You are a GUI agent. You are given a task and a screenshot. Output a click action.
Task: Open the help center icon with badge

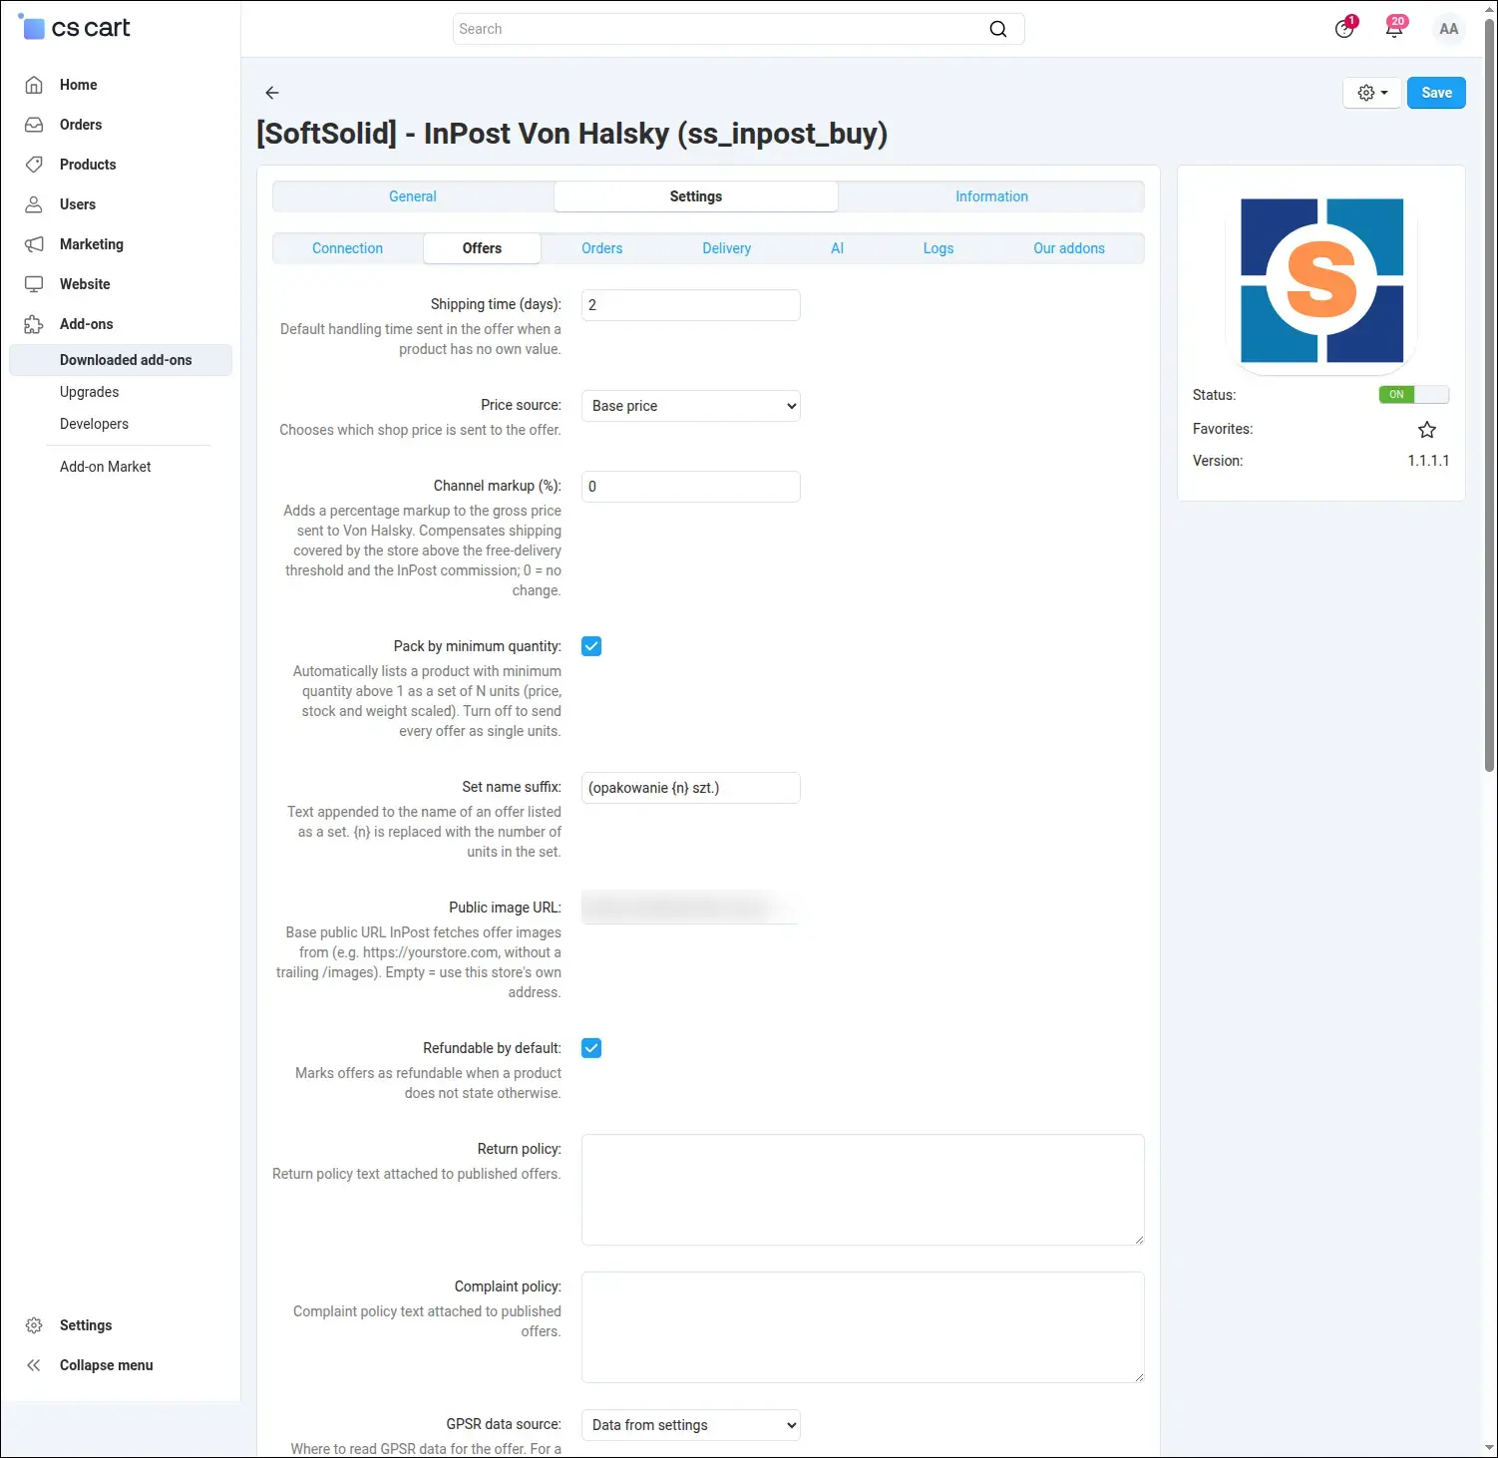(x=1345, y=28)
